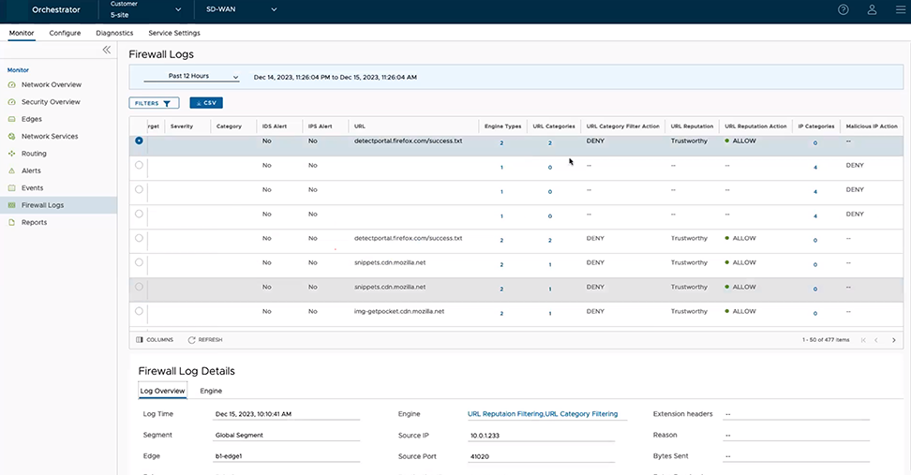Select radio button for second detectportal.firefox.com row
Viewport: 911px width, 475px height.
[140, 238]
